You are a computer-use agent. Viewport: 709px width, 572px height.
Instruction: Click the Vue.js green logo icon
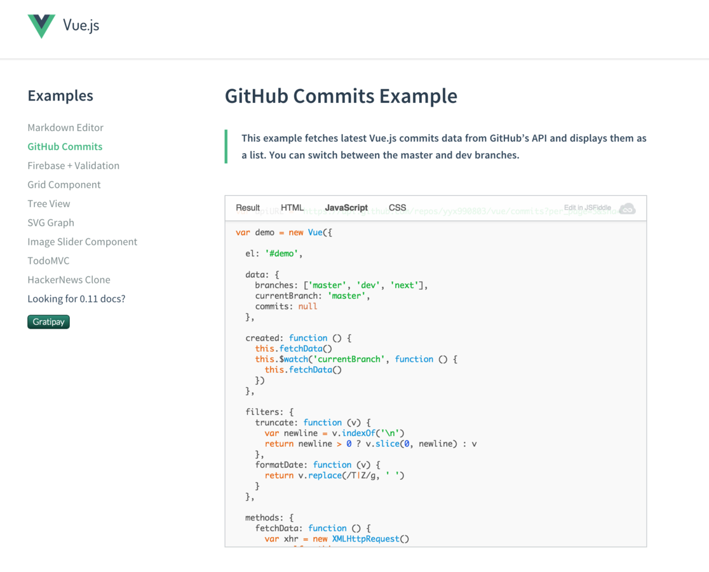click(x=41, y=26)
